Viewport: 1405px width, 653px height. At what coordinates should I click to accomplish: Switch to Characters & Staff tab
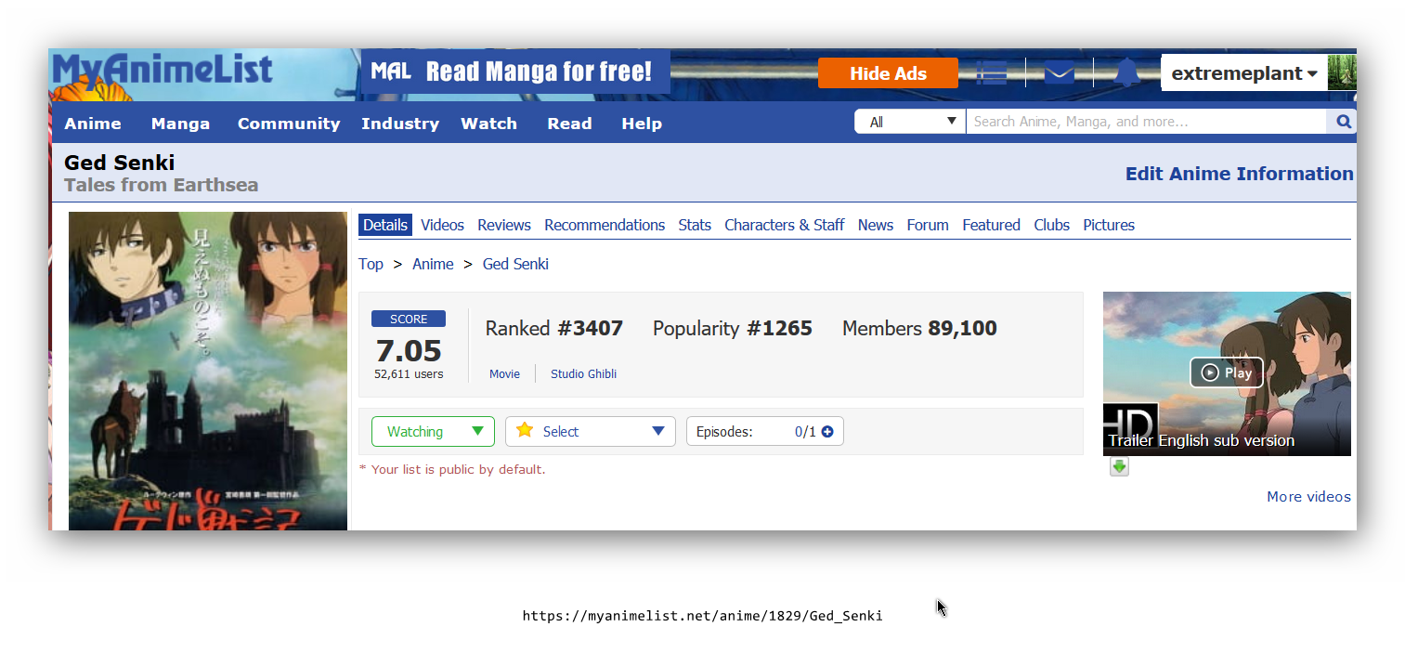pos(785,225)
